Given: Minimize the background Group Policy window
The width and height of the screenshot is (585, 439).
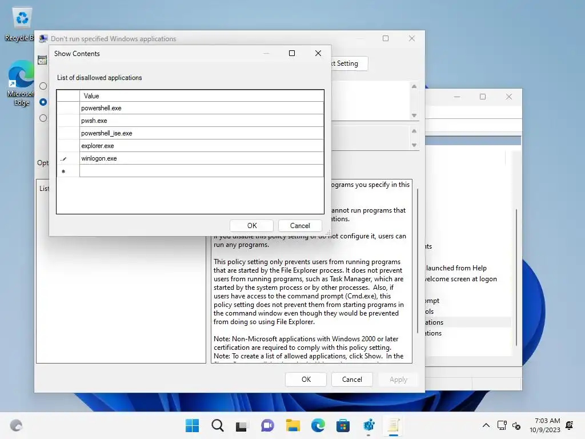Looking at the screenshot, I should [457, 97].
